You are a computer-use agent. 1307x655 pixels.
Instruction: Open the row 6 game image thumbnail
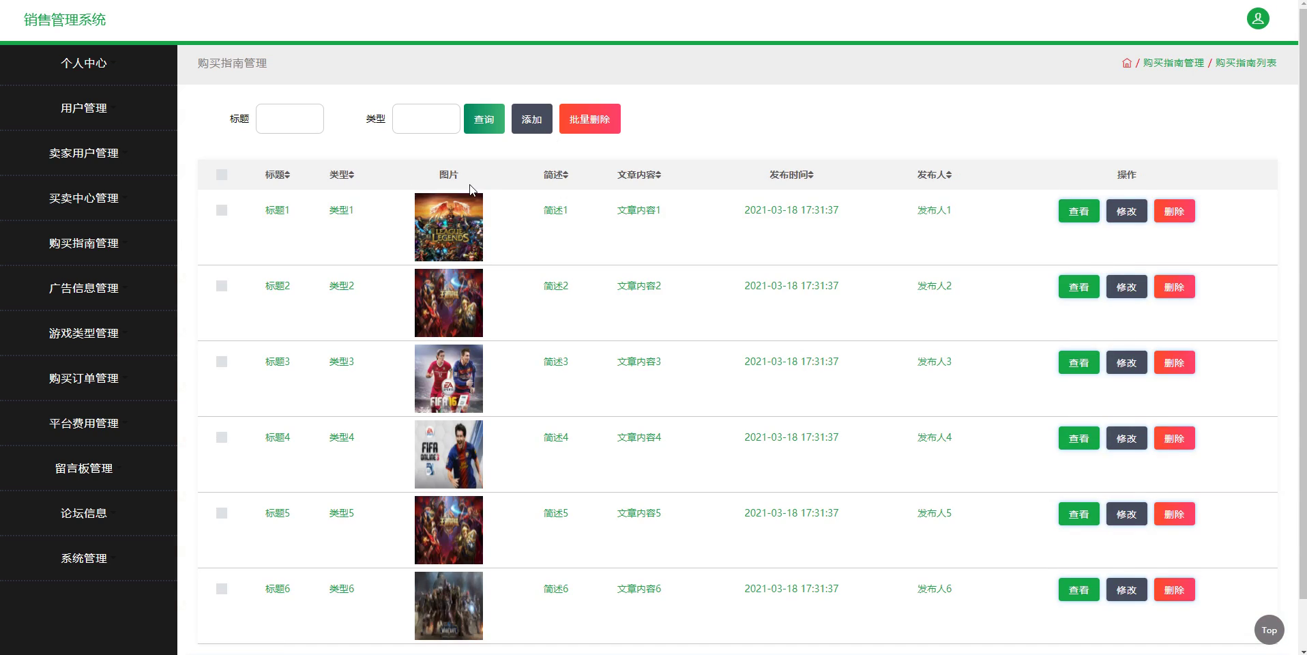tap(449, 606)
